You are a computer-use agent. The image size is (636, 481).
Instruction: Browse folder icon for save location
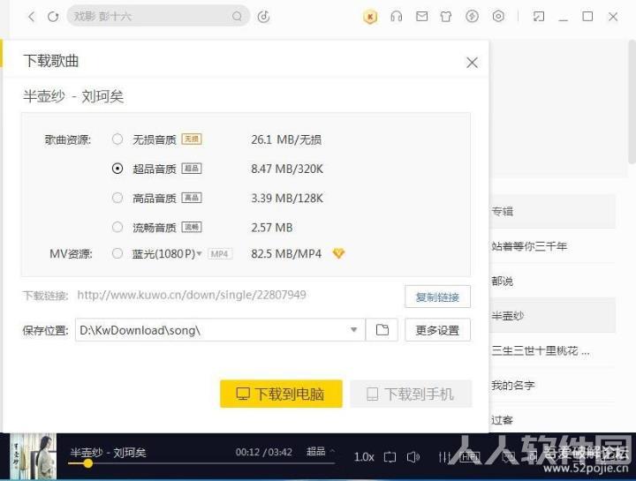coord(382,330)
